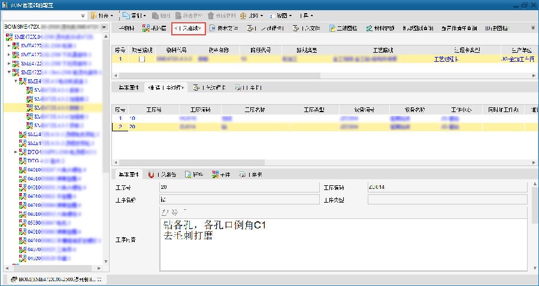Tick the 默认路线 checkbox in row 1
The image size is (539, 286).
[142, 59]
